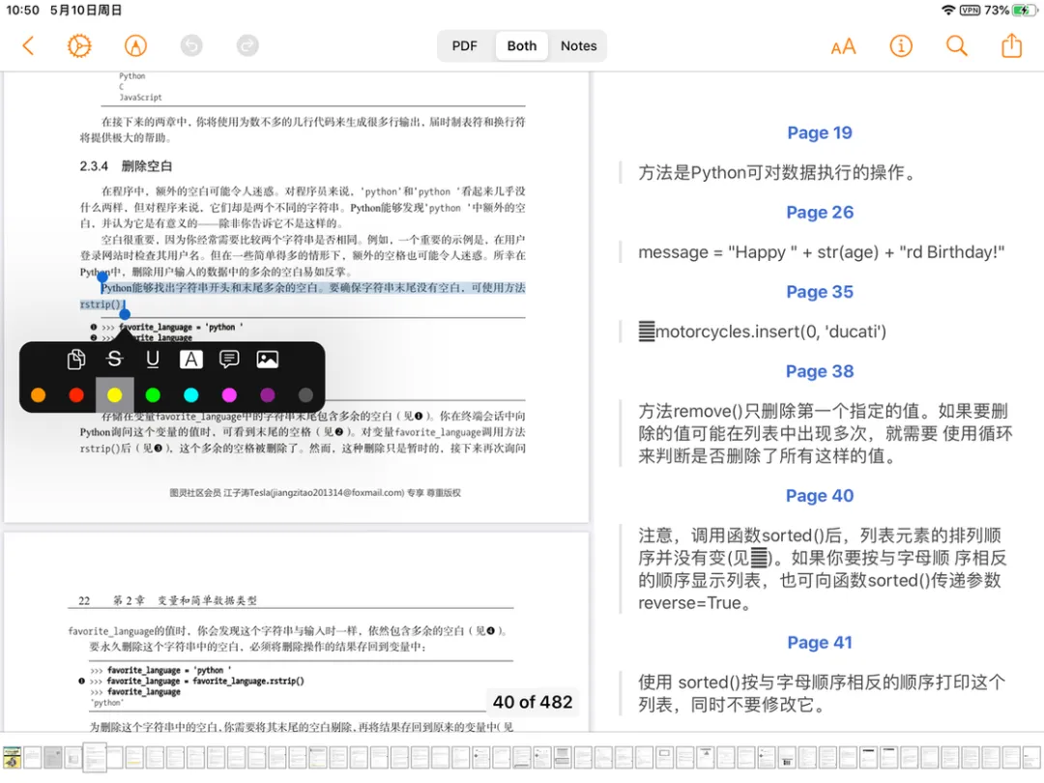Click the undo arrow icon
Image resolution: width=1044 pixels, height=783 pixels.
point(191,46)
